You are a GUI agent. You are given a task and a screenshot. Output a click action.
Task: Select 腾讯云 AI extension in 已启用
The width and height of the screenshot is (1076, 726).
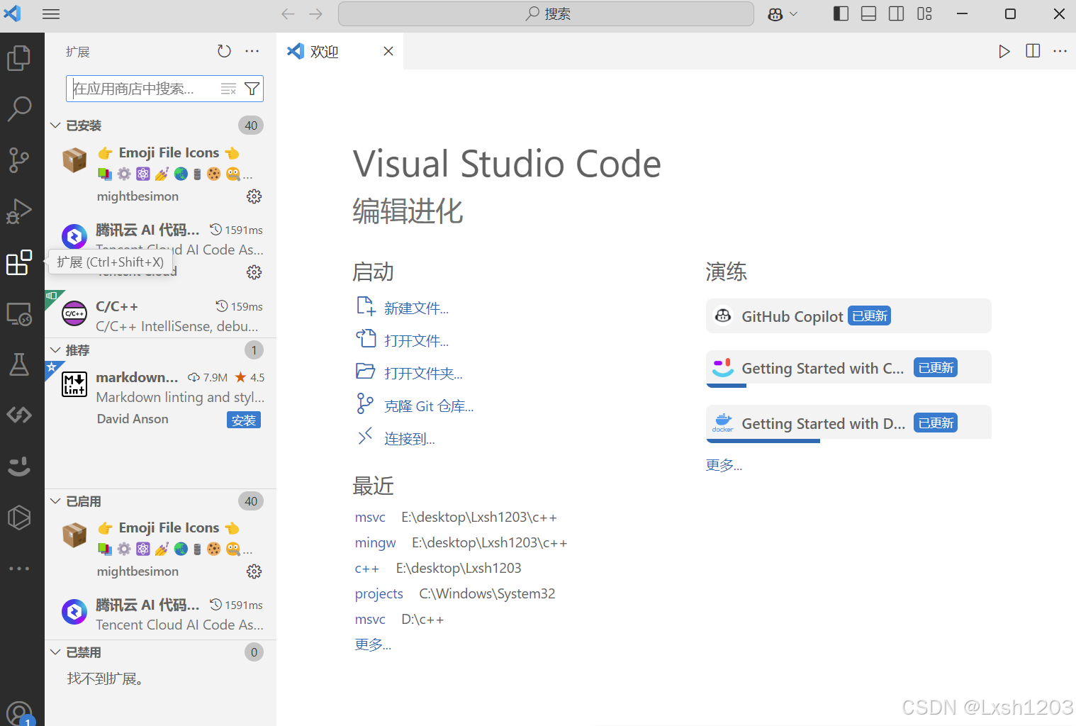(x=160, y=614)
